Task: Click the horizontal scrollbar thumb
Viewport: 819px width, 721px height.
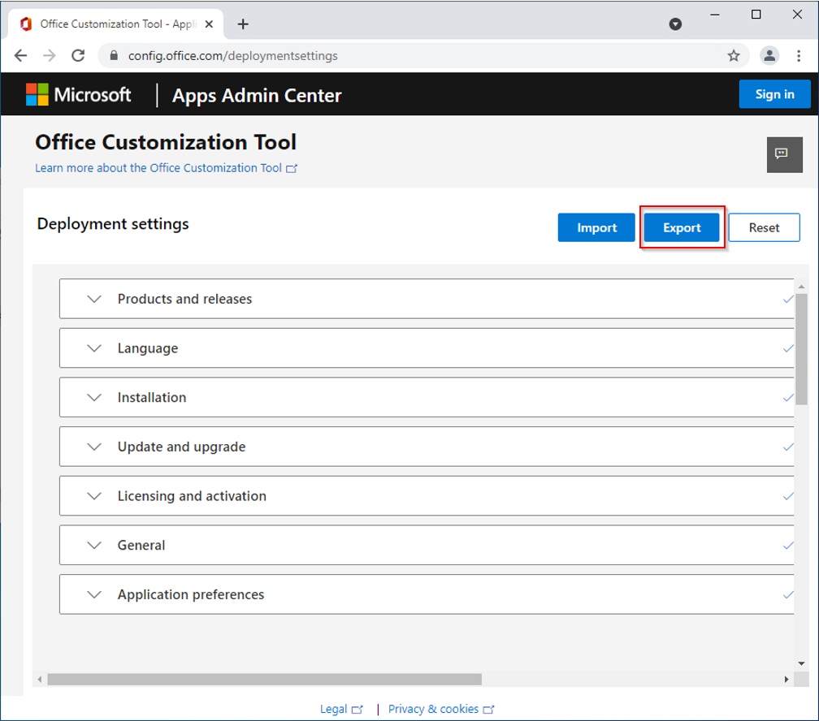Action: [264, 680]
